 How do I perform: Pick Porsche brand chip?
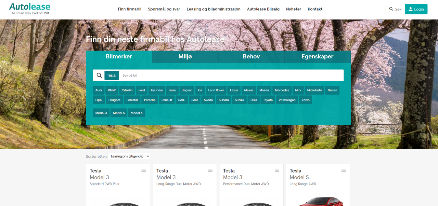(x=150, y=100)
